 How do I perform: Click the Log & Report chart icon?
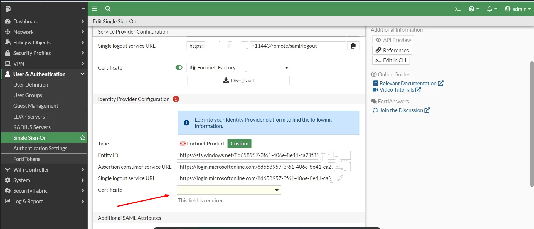pos(8,201)
